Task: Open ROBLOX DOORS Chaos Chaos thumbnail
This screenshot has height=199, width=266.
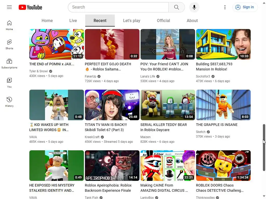Action: [223, 166]
